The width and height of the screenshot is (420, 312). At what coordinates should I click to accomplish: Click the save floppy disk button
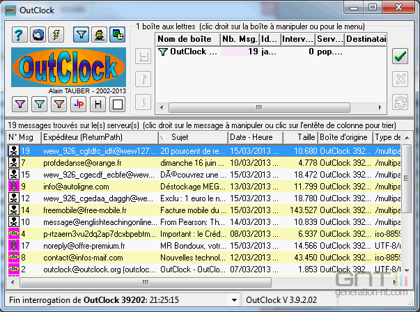[143, 56]
